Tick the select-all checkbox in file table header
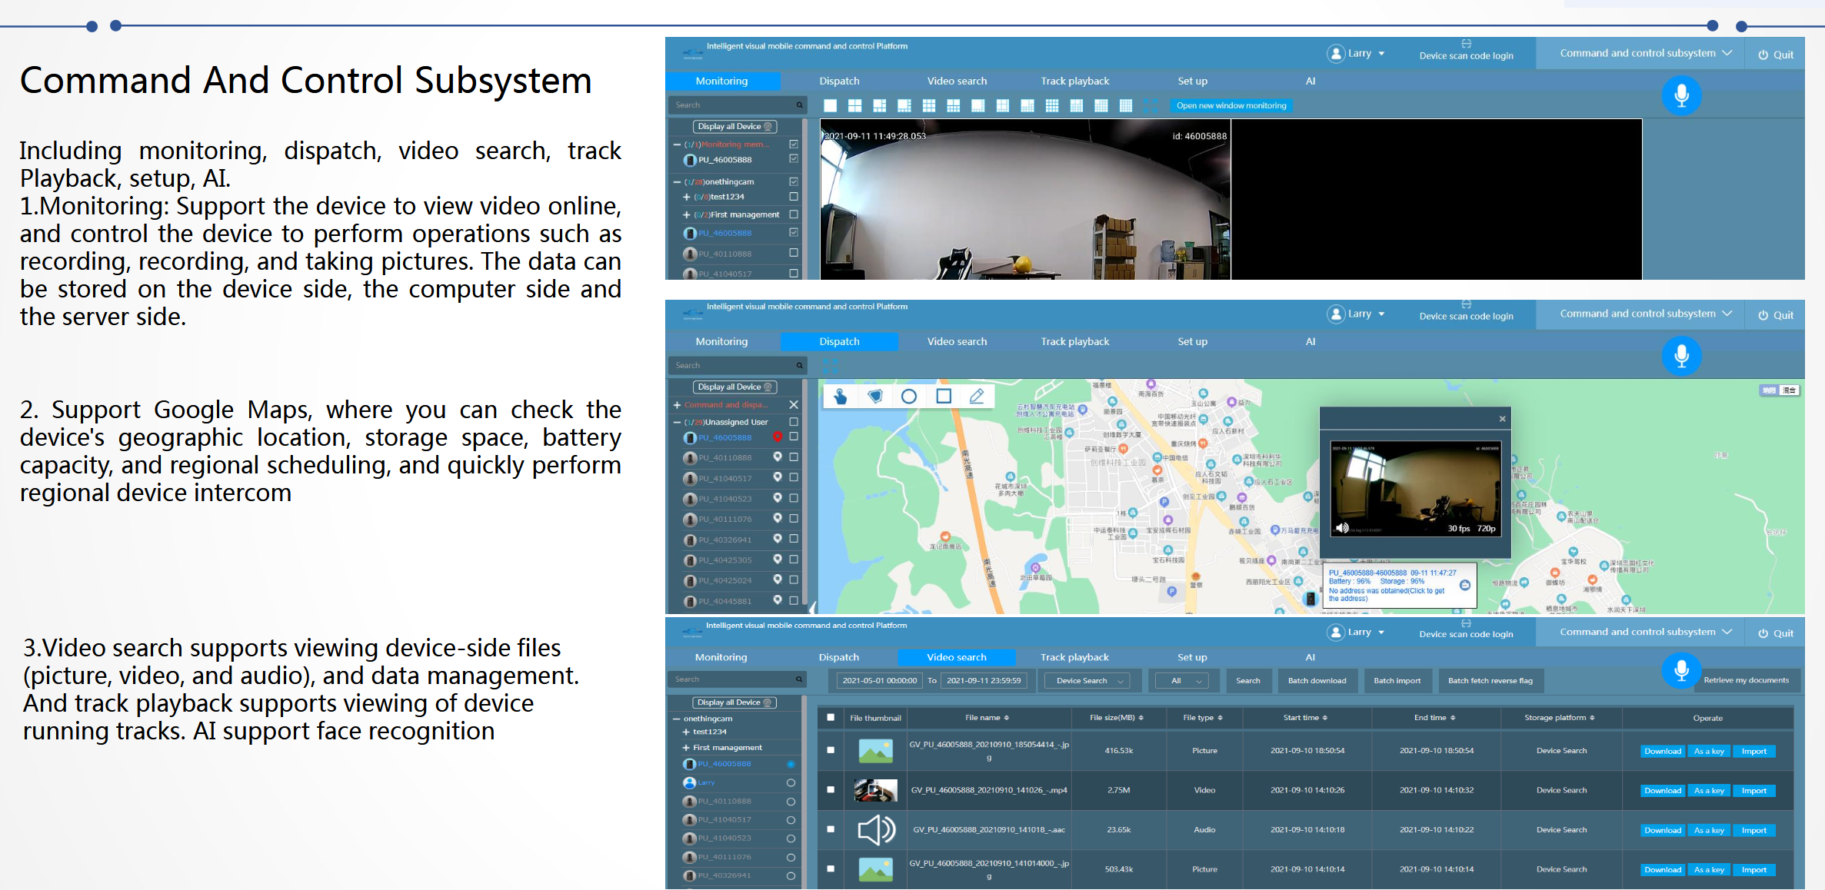This screenshot has height=890, width=1825. [x=831, y=717]
